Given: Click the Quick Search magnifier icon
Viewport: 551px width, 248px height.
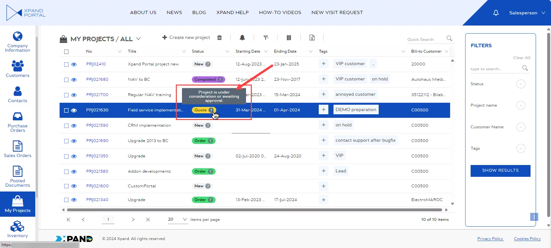Looking at the screenshot, I should (449, 39).
